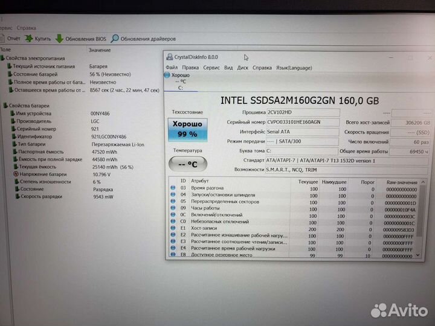
Task: Click the Текущее column header
Action: (308, 182)
